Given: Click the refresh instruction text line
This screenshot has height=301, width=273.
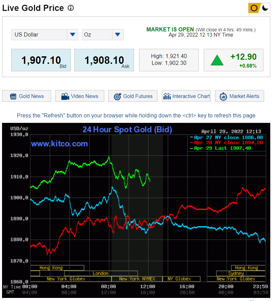Looking at the screenshot, I should pyautogui.click(x=136, y=115).
